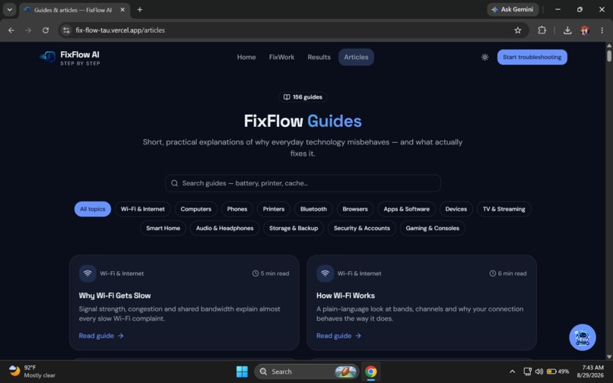Click the page vertical scrollbar thumb
This screenshot has width=613, height=383.
click(609, 55)
